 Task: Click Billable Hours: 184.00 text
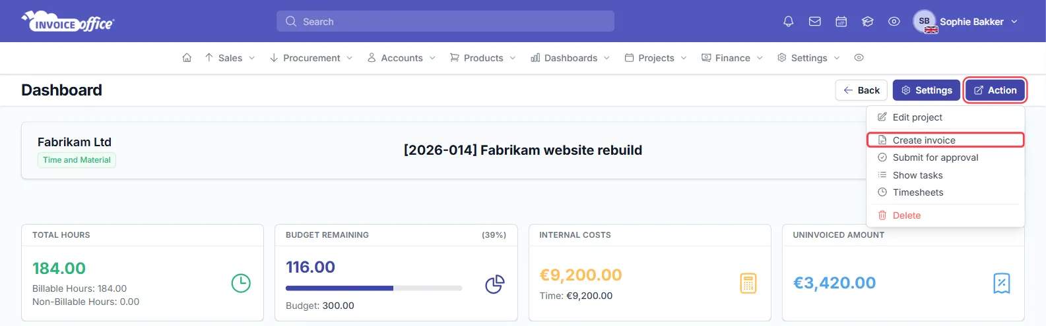pyautogui.click(x=79, y=288)
